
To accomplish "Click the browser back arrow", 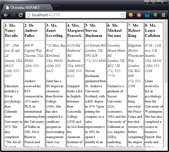I will tap(6, 15).
